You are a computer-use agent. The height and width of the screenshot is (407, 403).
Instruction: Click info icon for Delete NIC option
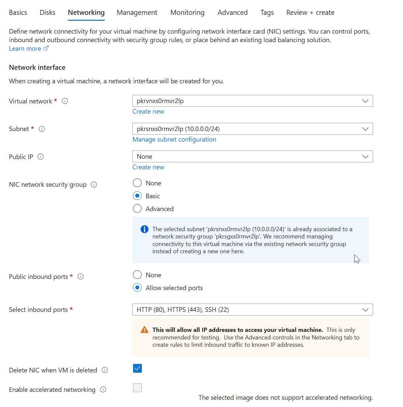click(105, 370)
